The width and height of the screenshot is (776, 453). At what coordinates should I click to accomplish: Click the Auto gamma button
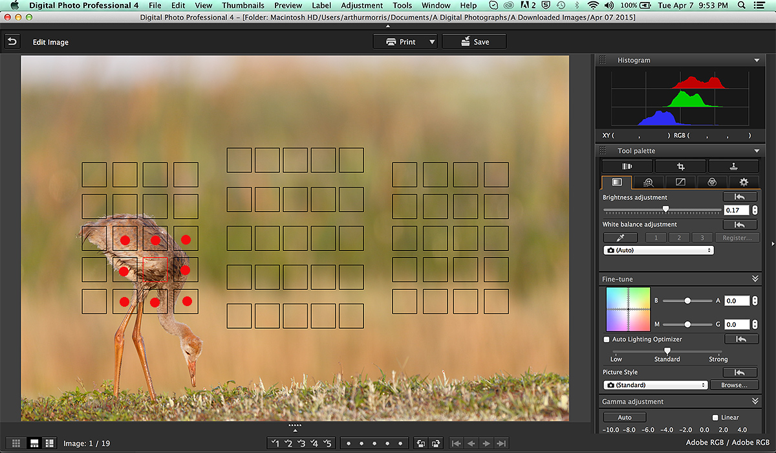625,417
